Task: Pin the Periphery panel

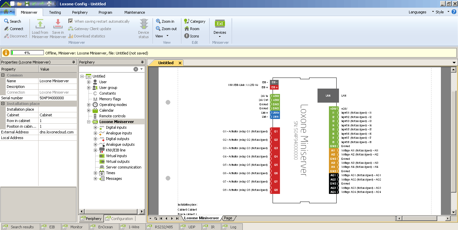Action: pos(142,62)
